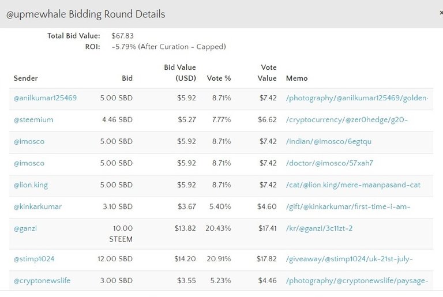Screen dimensions: 443x297
Task: Open the /indian/@imosco/6egtqu memo link
Action: click(329, 141)
